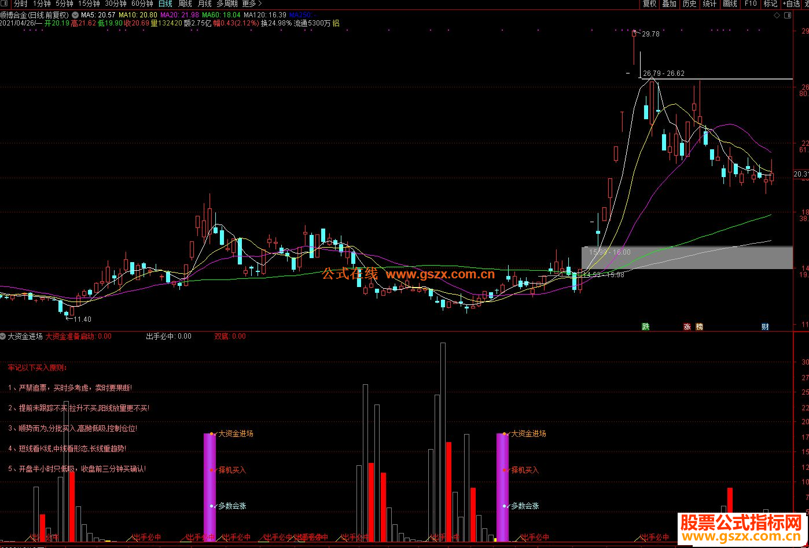The width and height of the screenshot is (809, 548).
Task: Click the 15.98 - 16.00 gray zone label
Action: (610, 252)
